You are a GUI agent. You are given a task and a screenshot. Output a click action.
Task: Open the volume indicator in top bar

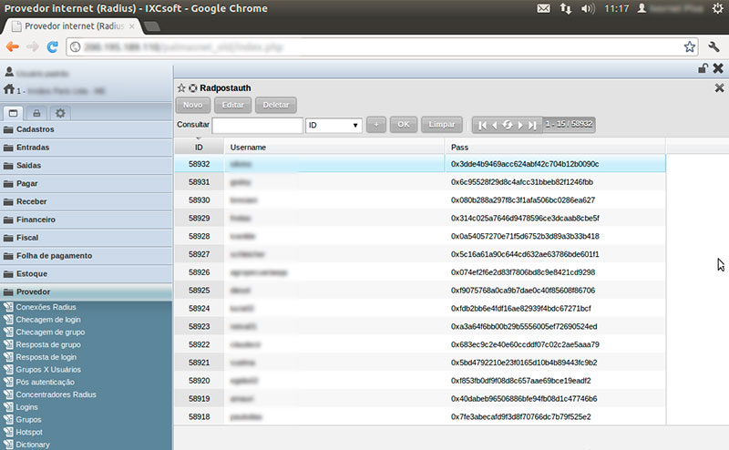[x=588, y=8]
